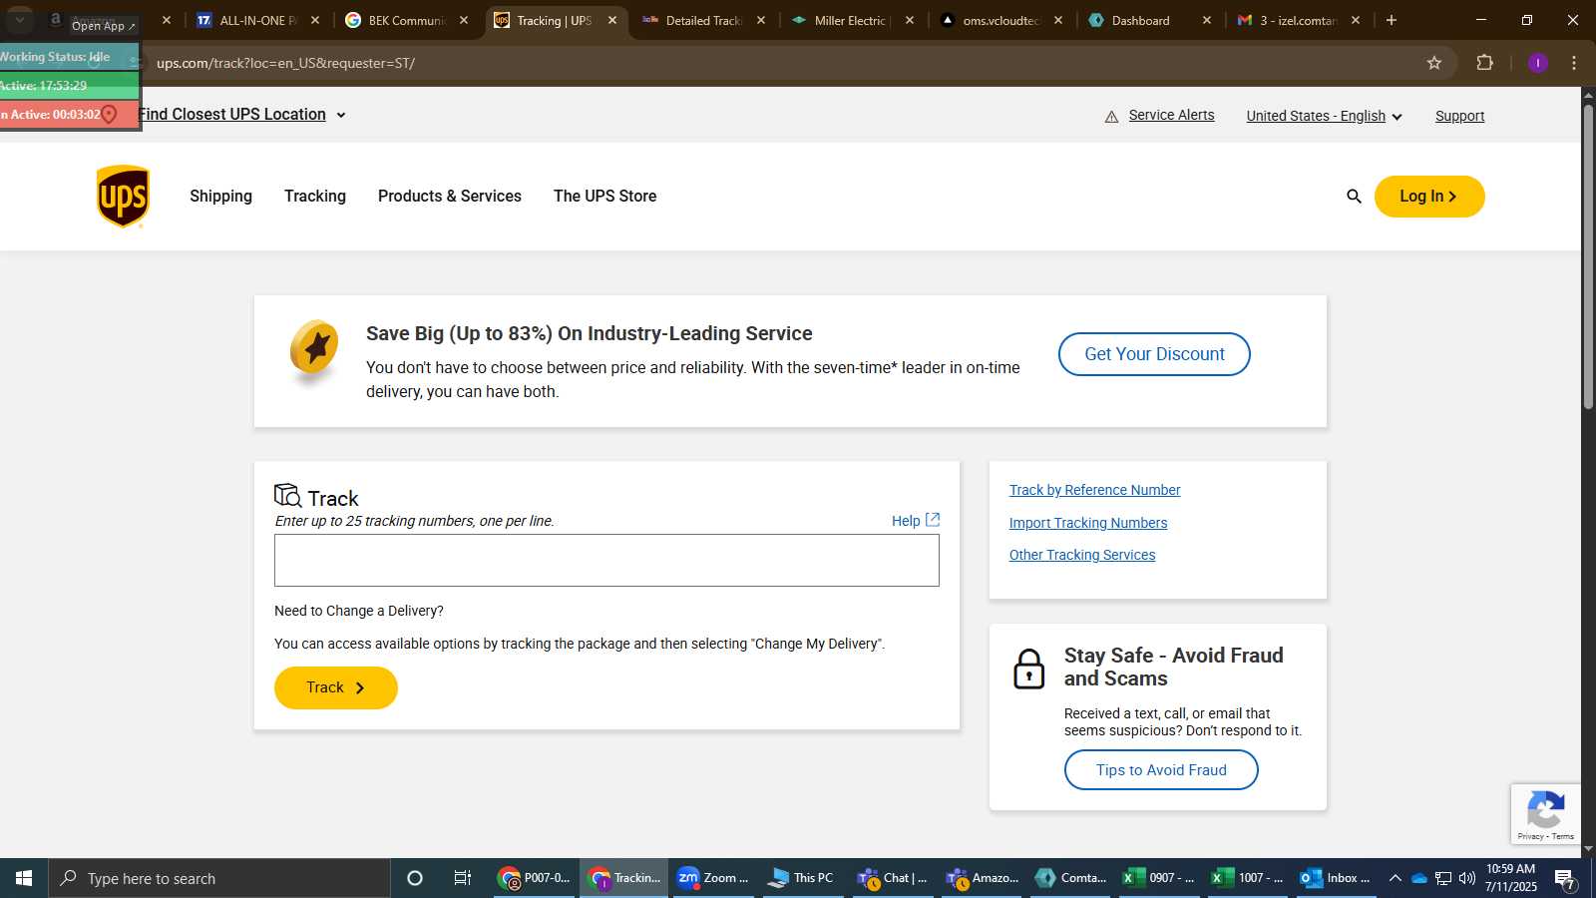Open the tab search dropdown arrow
The height and width of the screenshot is (898, 1596).
(19, 20)
